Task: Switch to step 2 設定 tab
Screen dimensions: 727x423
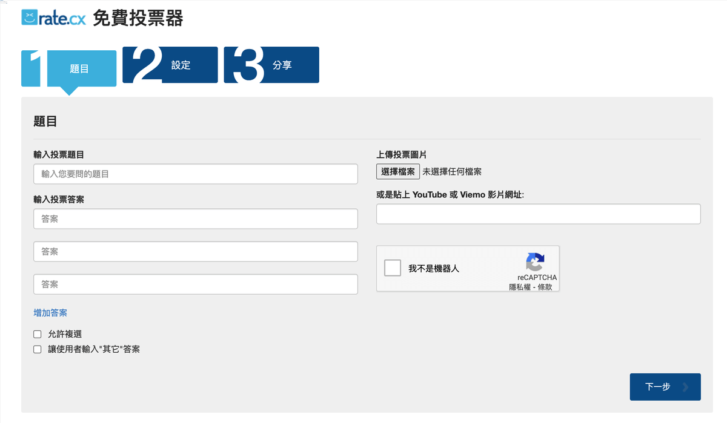Action: click(x=170, y=65)
